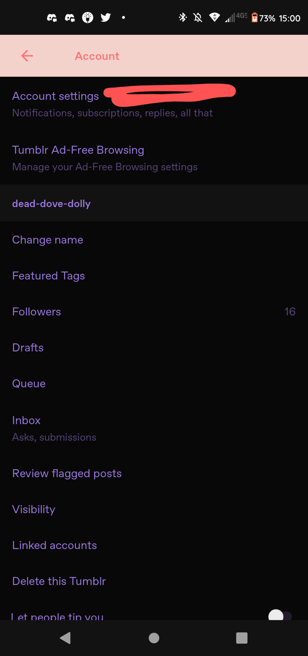Tap the recent apps square button
This screenshot has width=308, height=656.
[242, 638]
